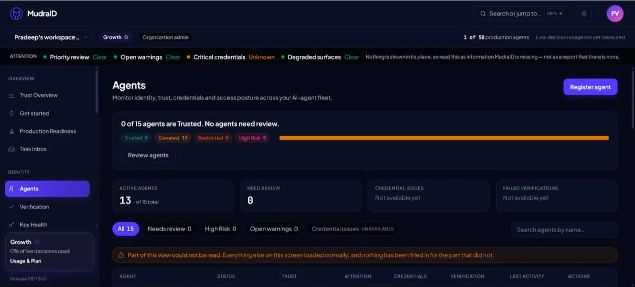The image size is (635, 287).
Task: Open Production Readiness page
Action: point(47,131)
